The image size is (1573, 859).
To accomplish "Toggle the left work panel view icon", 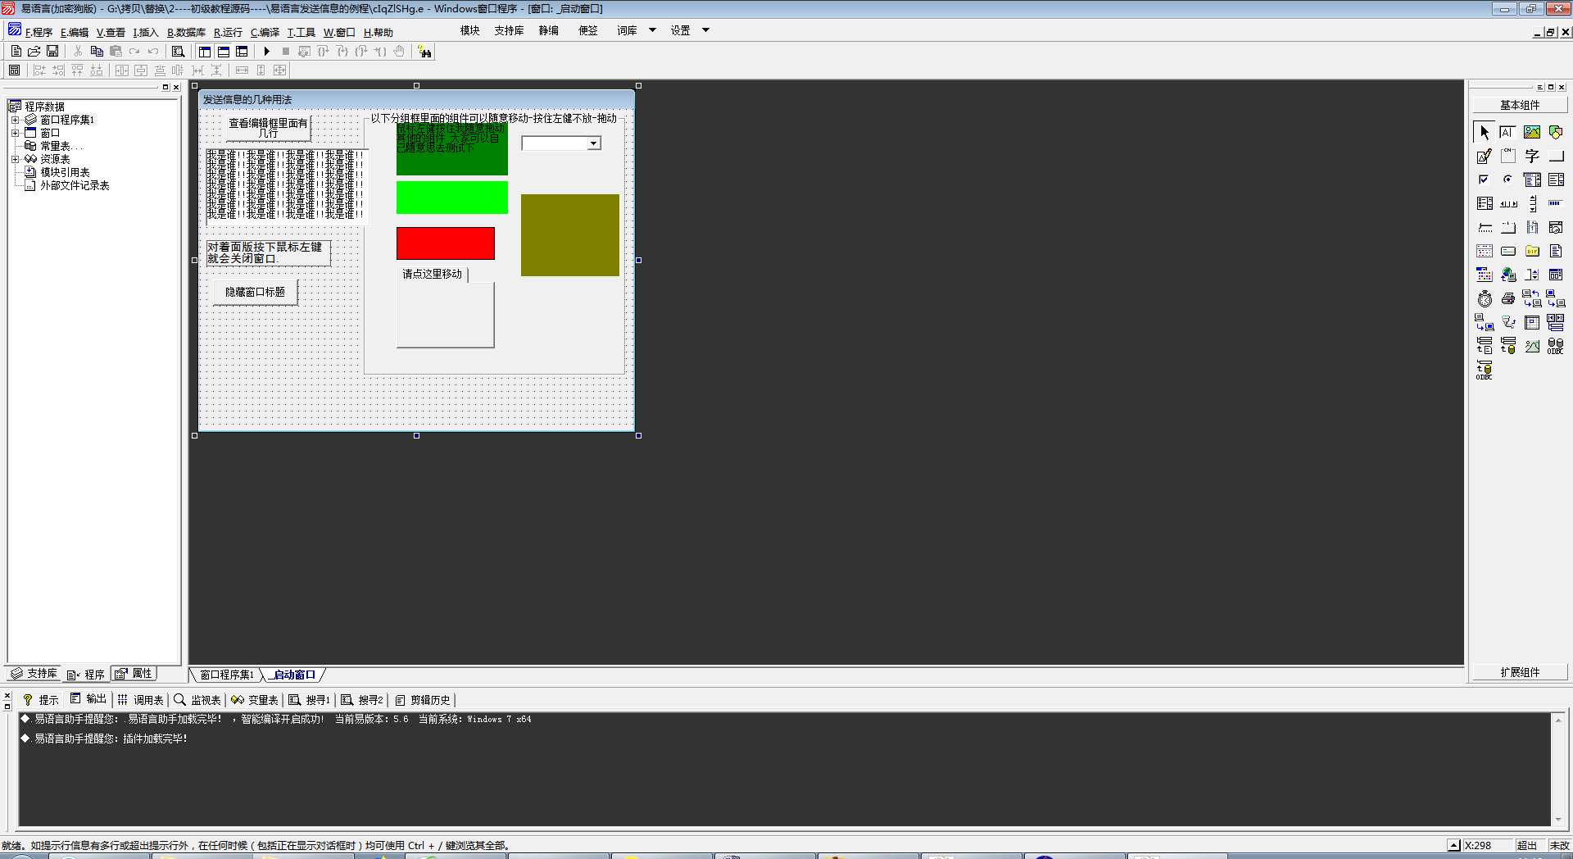I will (205, 51).
